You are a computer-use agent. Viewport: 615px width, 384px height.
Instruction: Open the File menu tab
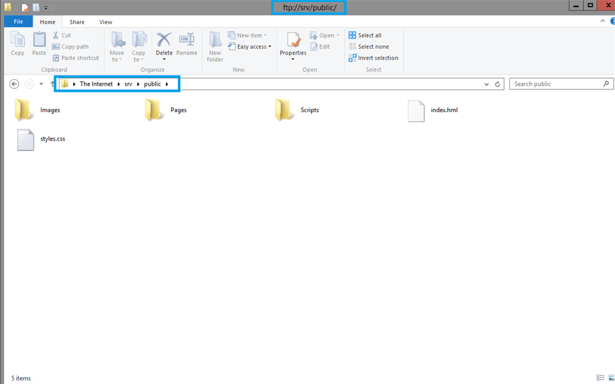18,22
